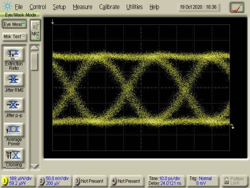250x188 pixels.
Task: Select the Jitter RMS measurement icon
Action: click(x=14, y=80)
